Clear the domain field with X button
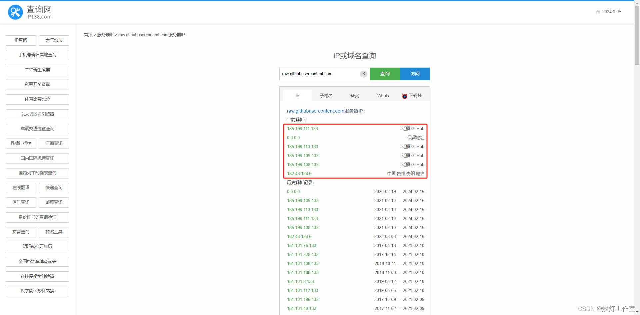Viewport: 640px width, 315px height. (364, 74)
